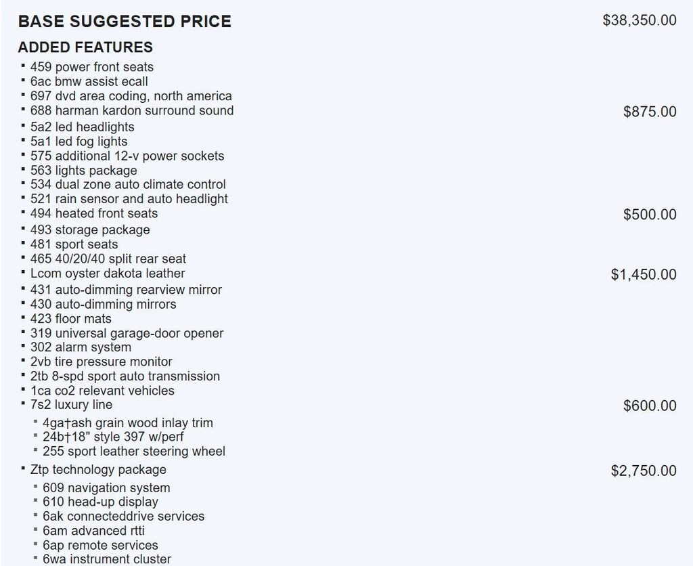Click the $600.00 price
The height and width of the screenshot is (566, 693).
coord(649,406)
